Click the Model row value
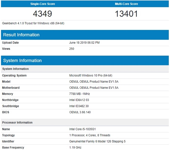 click(94, 82)
